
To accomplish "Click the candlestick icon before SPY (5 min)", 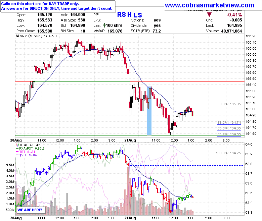I will pyautogui.click(x=17, y=36).
